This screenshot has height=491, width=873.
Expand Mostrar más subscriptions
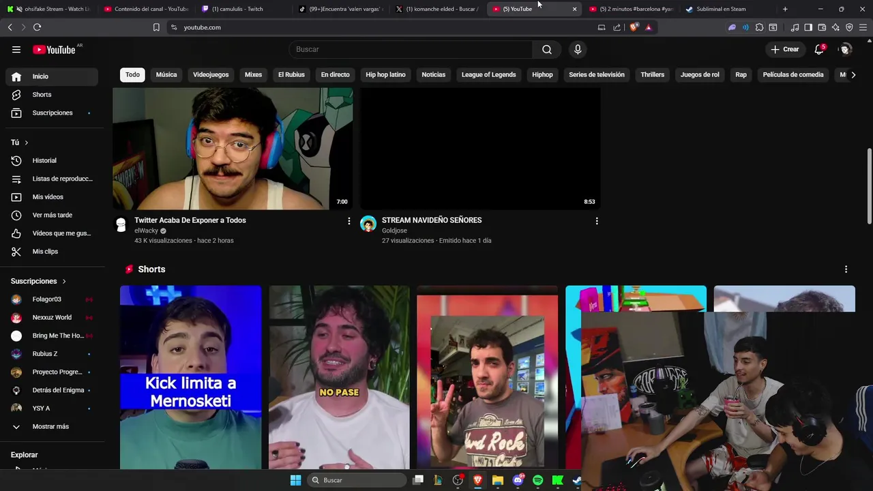click(x=52, y=426)
